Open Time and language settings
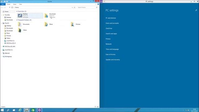Viewport: 199px width, 112px height. (112, 49)
